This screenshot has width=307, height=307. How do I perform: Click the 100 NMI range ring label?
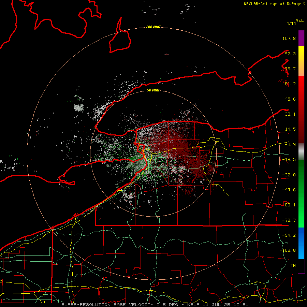(x=153, y=27)
